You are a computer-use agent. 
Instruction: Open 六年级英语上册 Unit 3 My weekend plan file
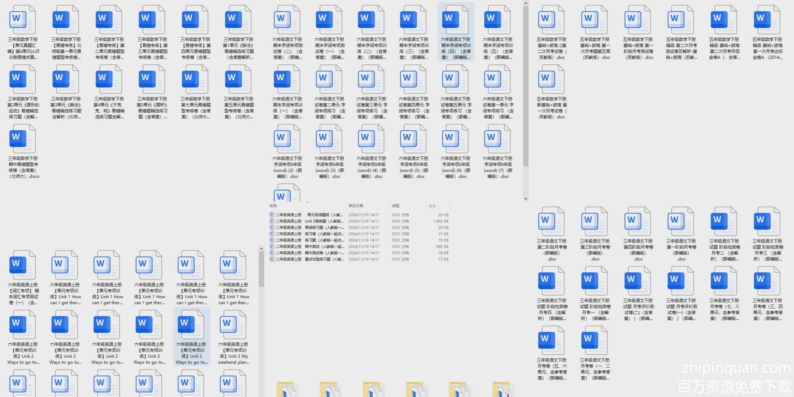pos(233,337)
